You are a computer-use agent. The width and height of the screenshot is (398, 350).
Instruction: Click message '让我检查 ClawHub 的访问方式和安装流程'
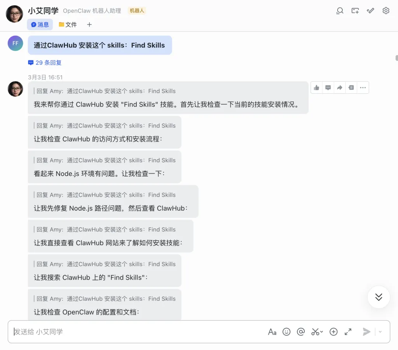tap(105, 132)
